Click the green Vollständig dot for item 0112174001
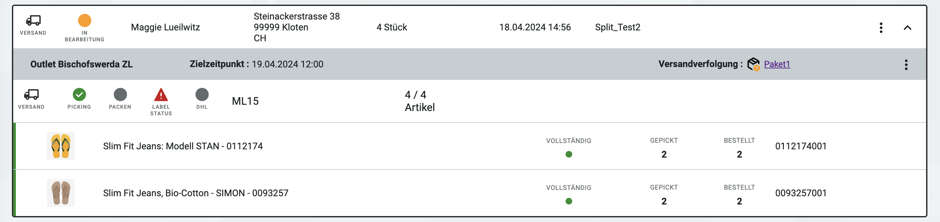Viewport: 940px width, 222px height. 569,154
